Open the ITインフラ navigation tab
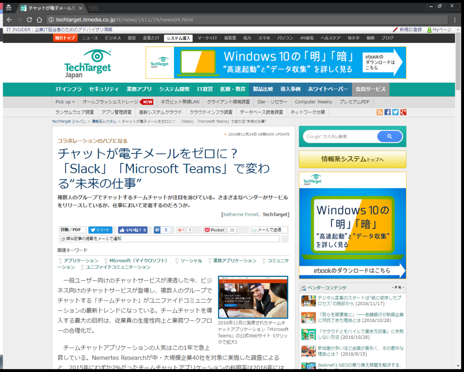 point(69,89)
